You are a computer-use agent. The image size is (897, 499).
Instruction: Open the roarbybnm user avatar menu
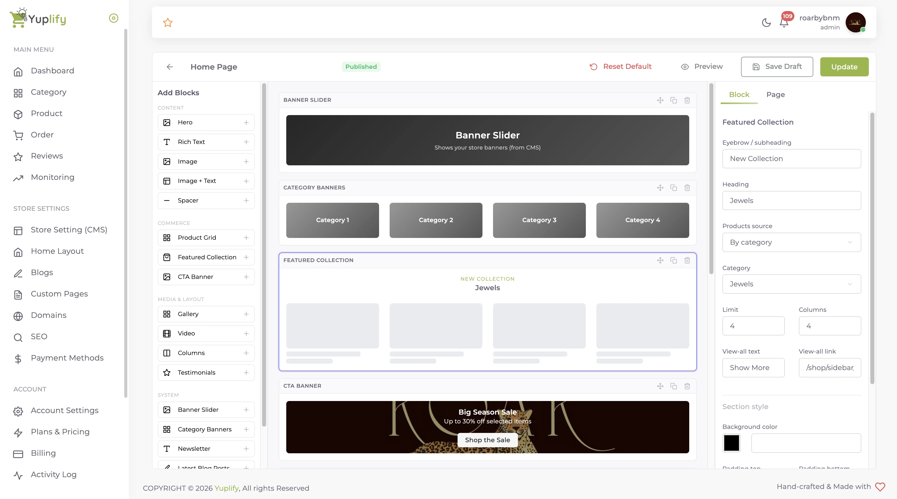point(855,22)
